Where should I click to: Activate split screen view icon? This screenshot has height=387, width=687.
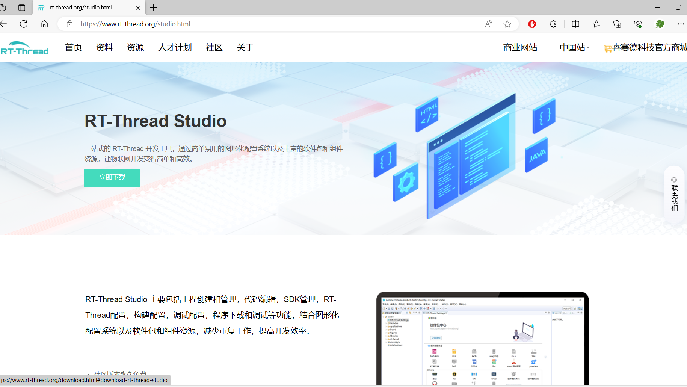576,24
